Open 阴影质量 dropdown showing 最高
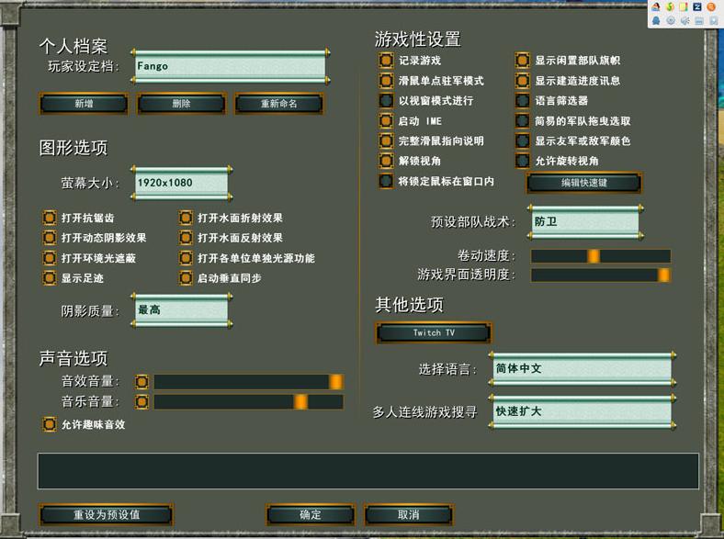The image size is (724, 539). (182, 310)
